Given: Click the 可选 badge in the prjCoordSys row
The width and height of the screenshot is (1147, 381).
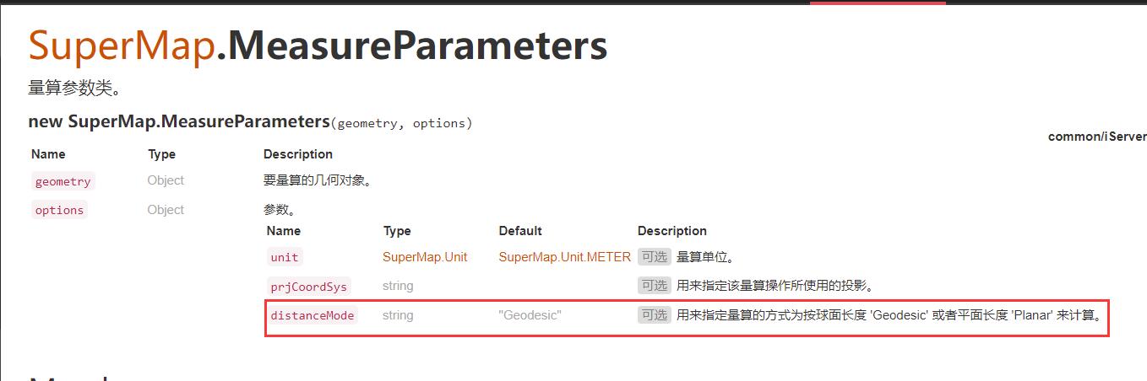Looking at the screenshot, I should pyautogui.click(x=655, y=286).
